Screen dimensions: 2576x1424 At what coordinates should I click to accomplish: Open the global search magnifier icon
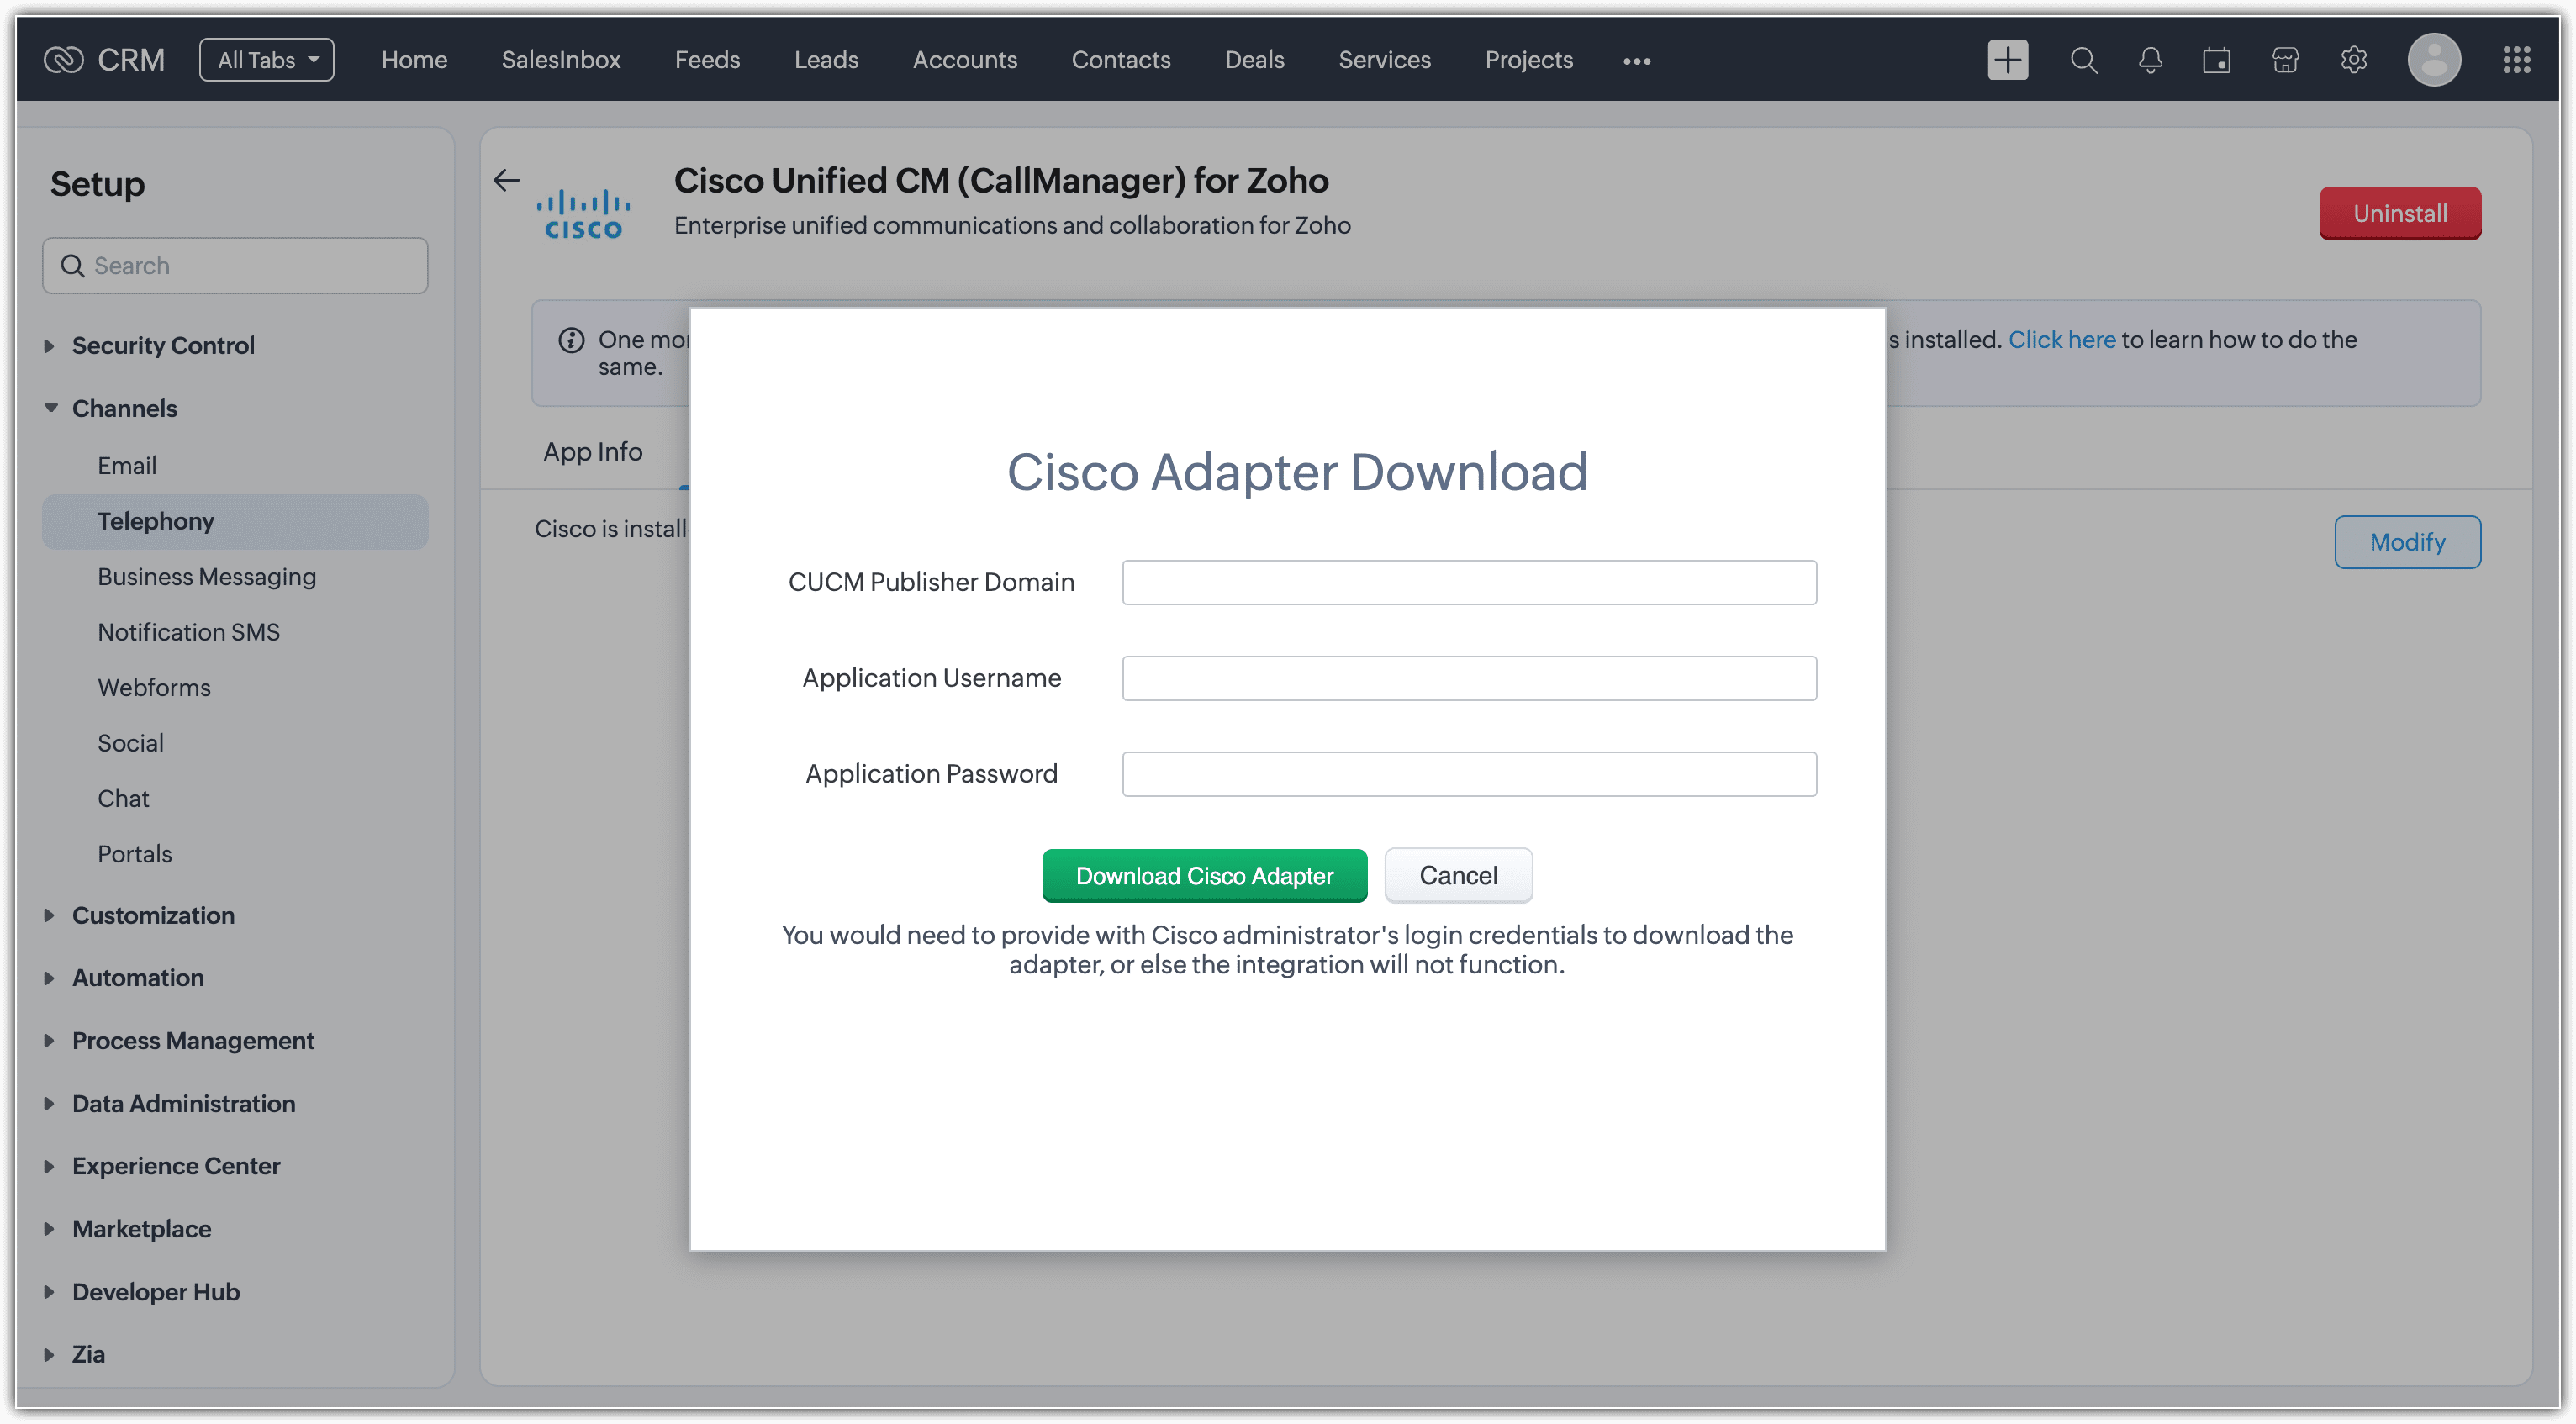pyautogui.click(x=2083, y=60)
